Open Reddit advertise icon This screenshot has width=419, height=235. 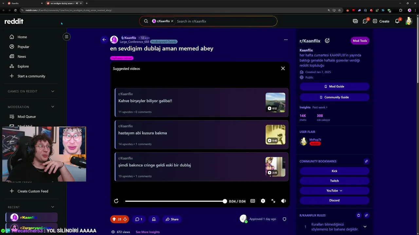pyautogui.click(x=355, y=21)
